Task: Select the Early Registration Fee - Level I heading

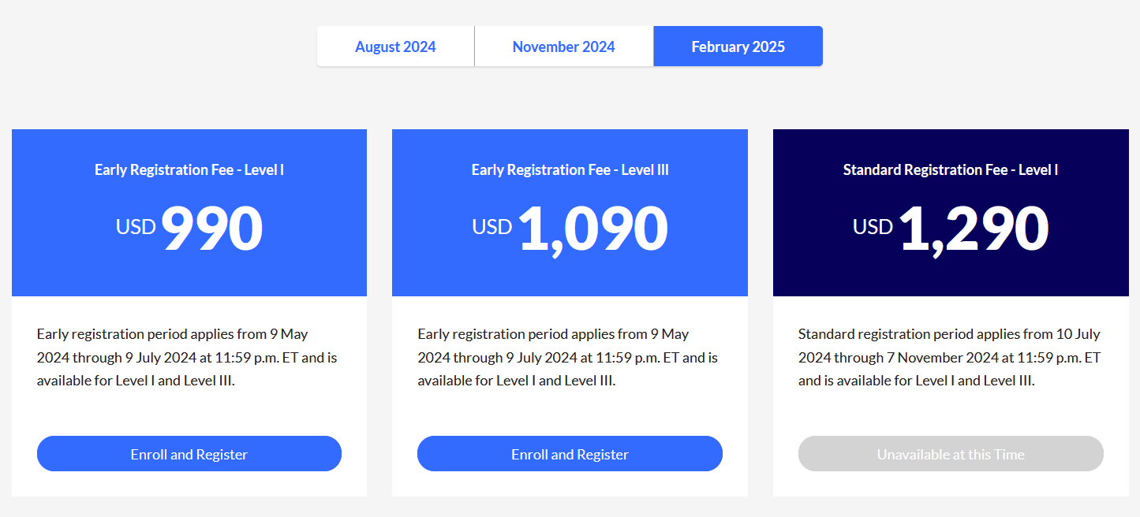Action: [189, 169]
